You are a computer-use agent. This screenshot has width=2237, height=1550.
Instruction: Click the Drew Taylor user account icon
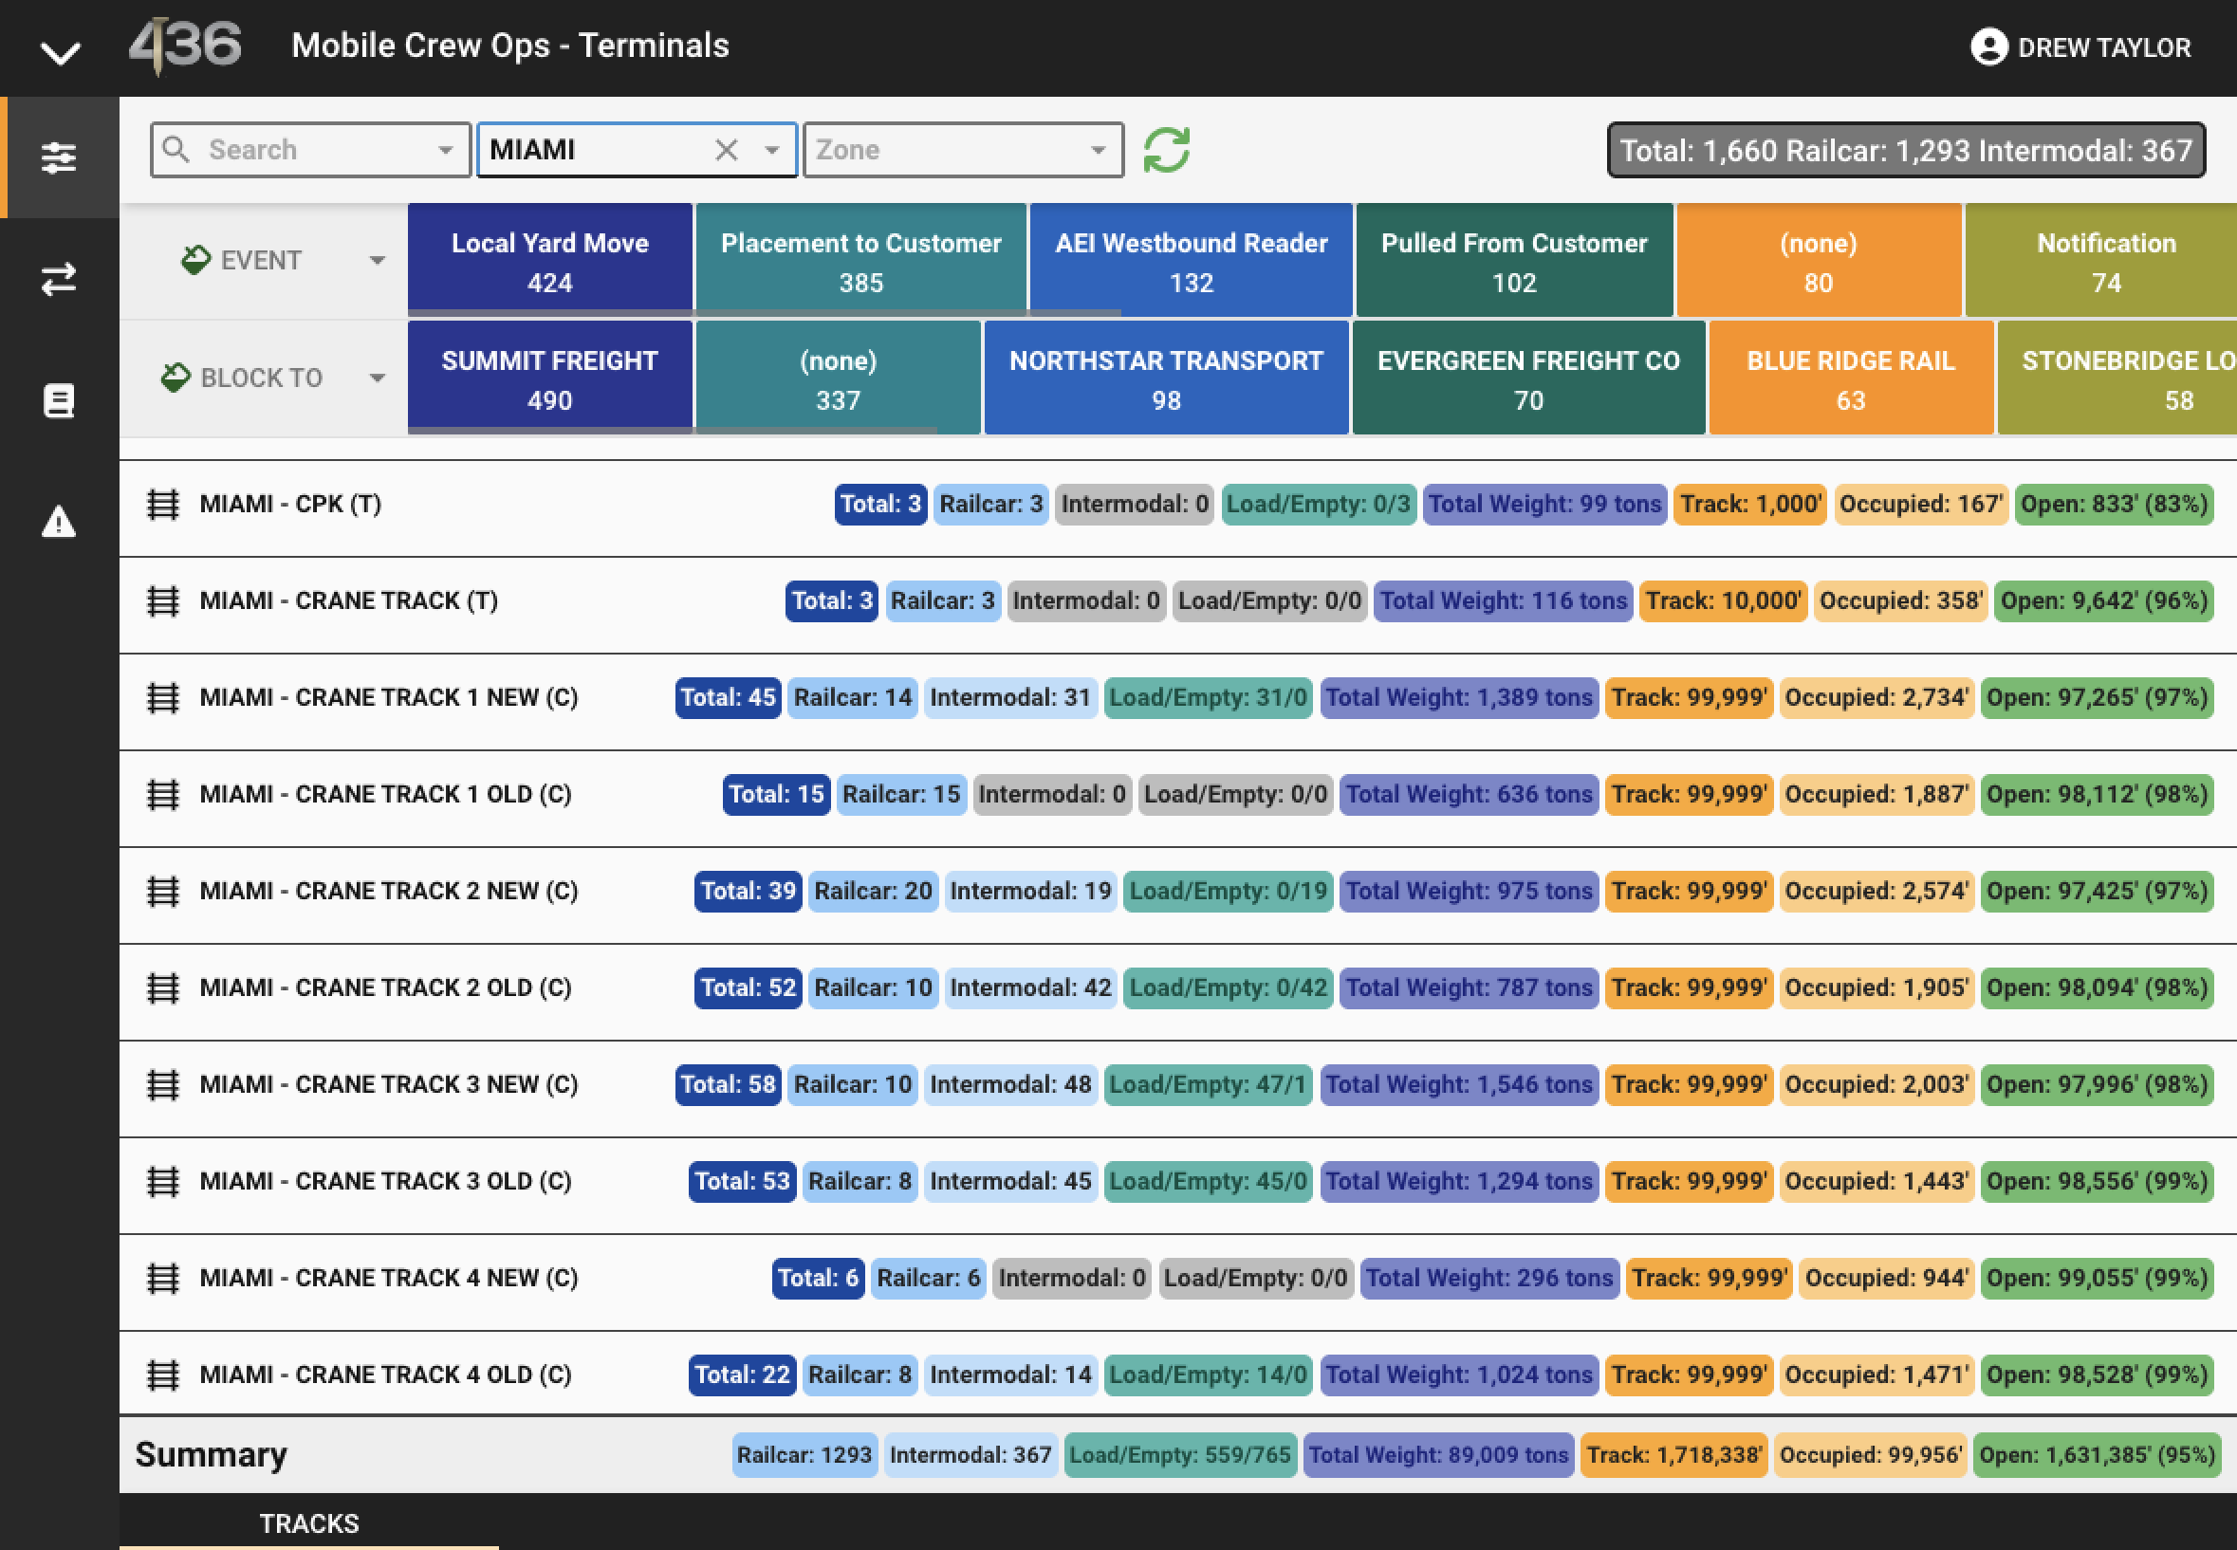coord(1988,46)
